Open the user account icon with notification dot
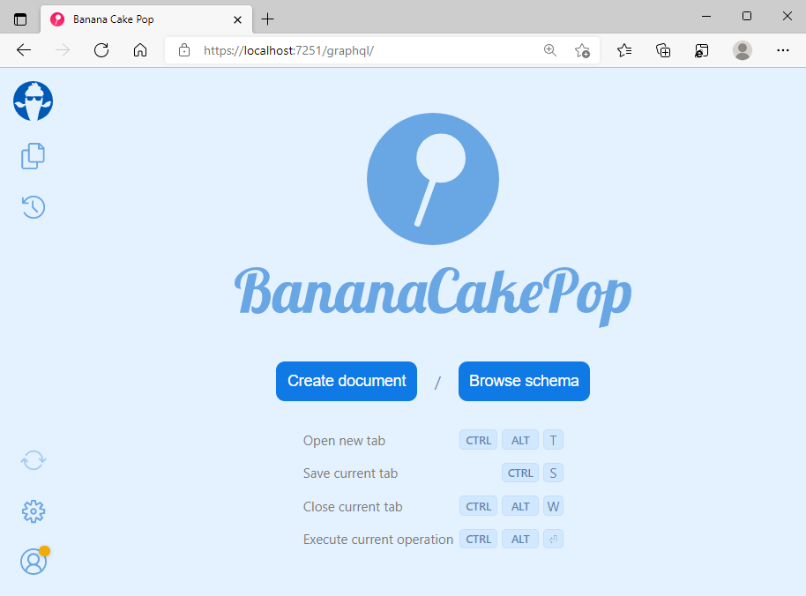Screen dimensions: 806x596 [34, 561]
